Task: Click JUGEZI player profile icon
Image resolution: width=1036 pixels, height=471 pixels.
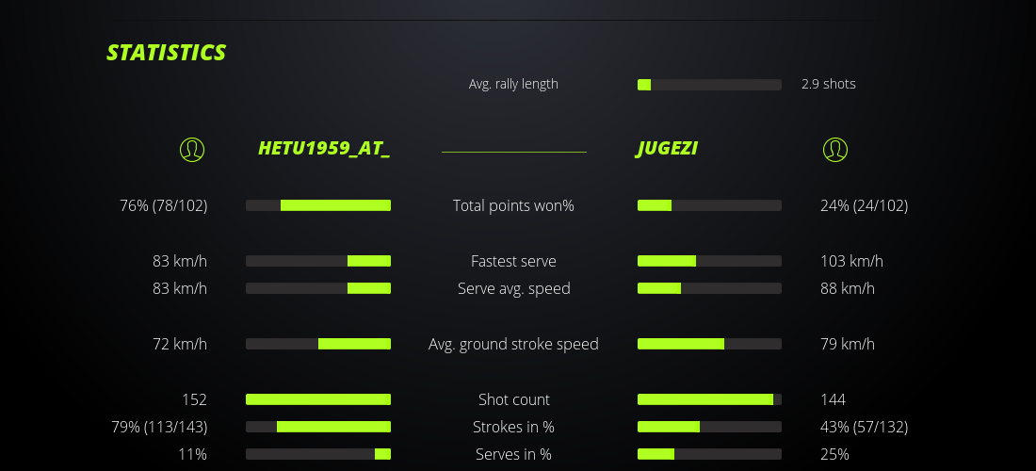Action: click(x=835, y=149)
